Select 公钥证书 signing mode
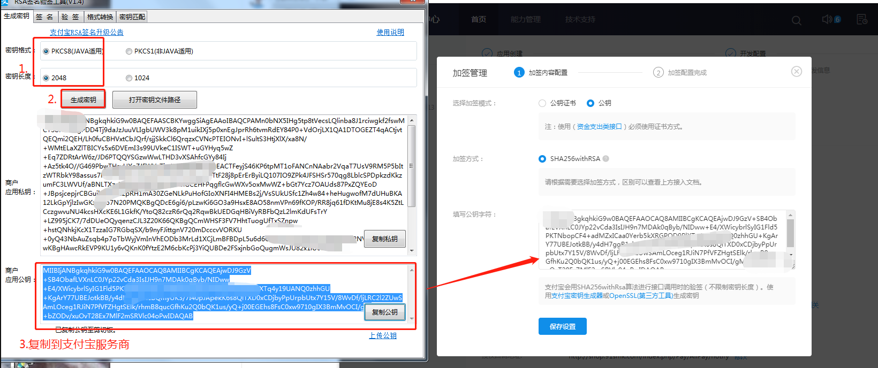878x368 pixels. (x=557, y=103)
